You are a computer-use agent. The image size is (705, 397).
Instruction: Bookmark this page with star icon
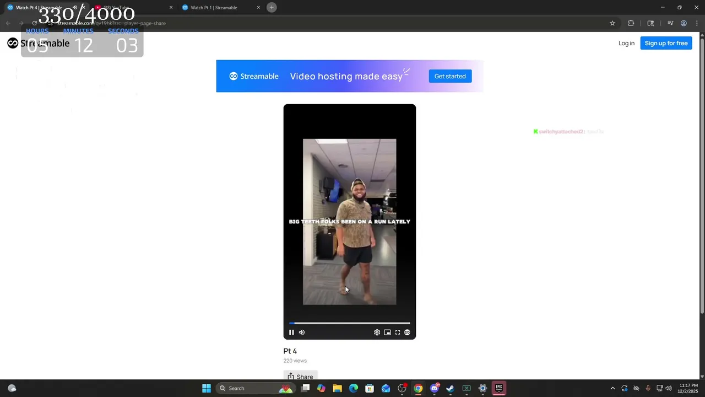[x=612, y=23]
